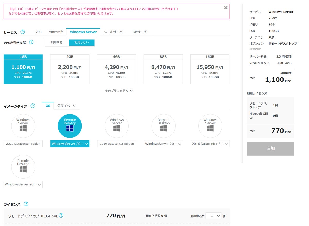Select Windows Server 2022 Datacenter image icon
This screenshot has width=309, height=226.
tap(23, 126)
